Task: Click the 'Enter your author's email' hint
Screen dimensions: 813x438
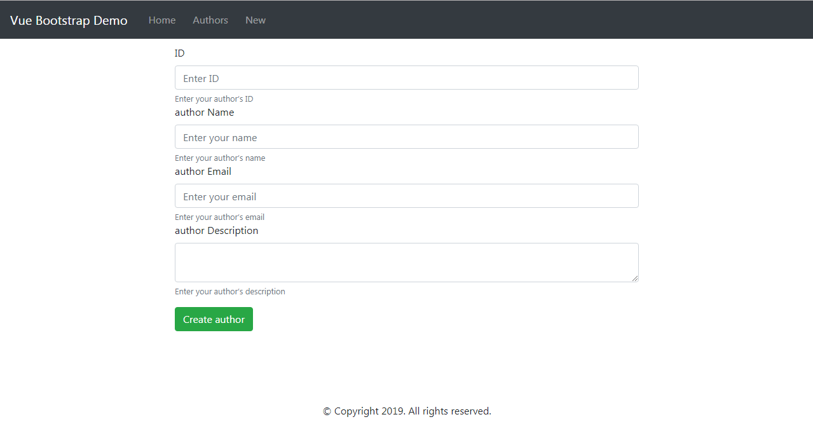Action: (x=219, y=217)
